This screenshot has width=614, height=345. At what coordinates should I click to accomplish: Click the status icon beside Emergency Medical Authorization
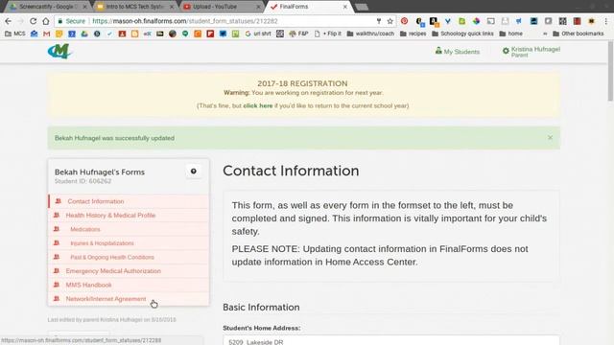[57, 270]
